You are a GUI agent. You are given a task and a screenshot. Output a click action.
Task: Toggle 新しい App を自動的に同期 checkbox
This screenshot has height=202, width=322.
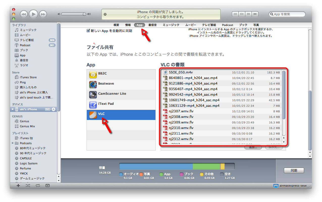tap(88, 31)
